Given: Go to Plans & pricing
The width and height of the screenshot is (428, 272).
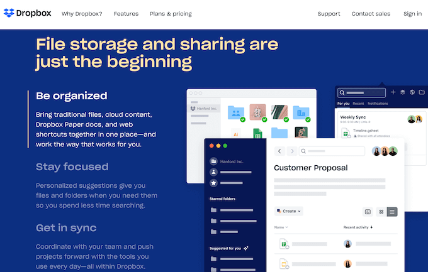Looking at the screenshot, I should [171, 14].
